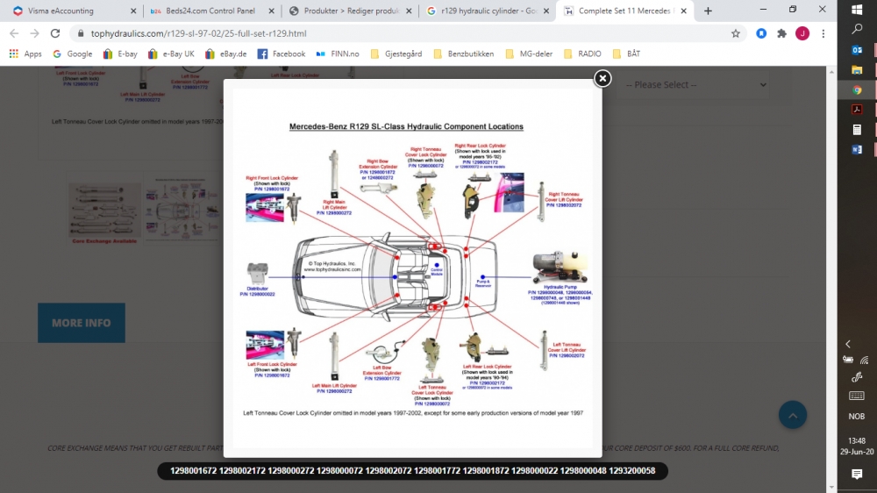Go back to previous page

(15, 33)
